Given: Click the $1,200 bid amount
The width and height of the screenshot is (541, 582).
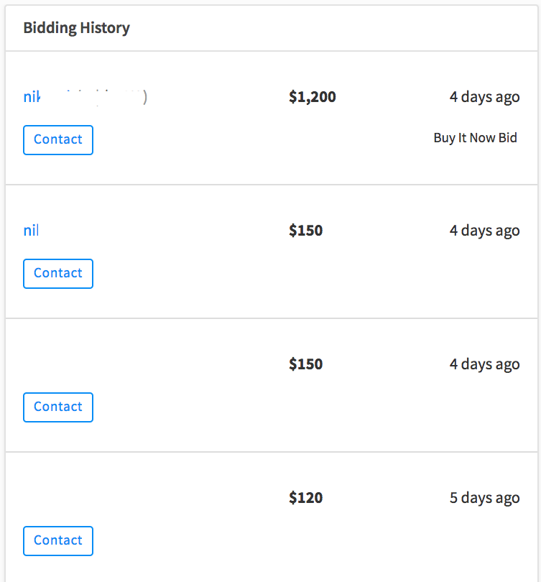Looking at the screenshot, I should coord(312,97).
